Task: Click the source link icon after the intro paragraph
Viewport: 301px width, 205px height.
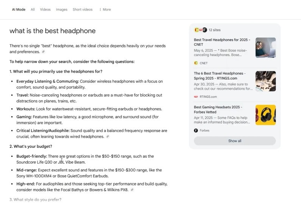Action: tap(44, 52)
